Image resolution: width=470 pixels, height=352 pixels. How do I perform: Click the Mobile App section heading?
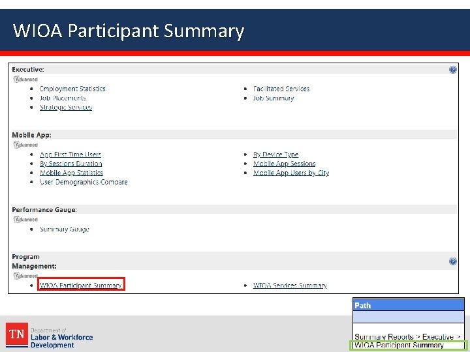(x=31, y=135)
